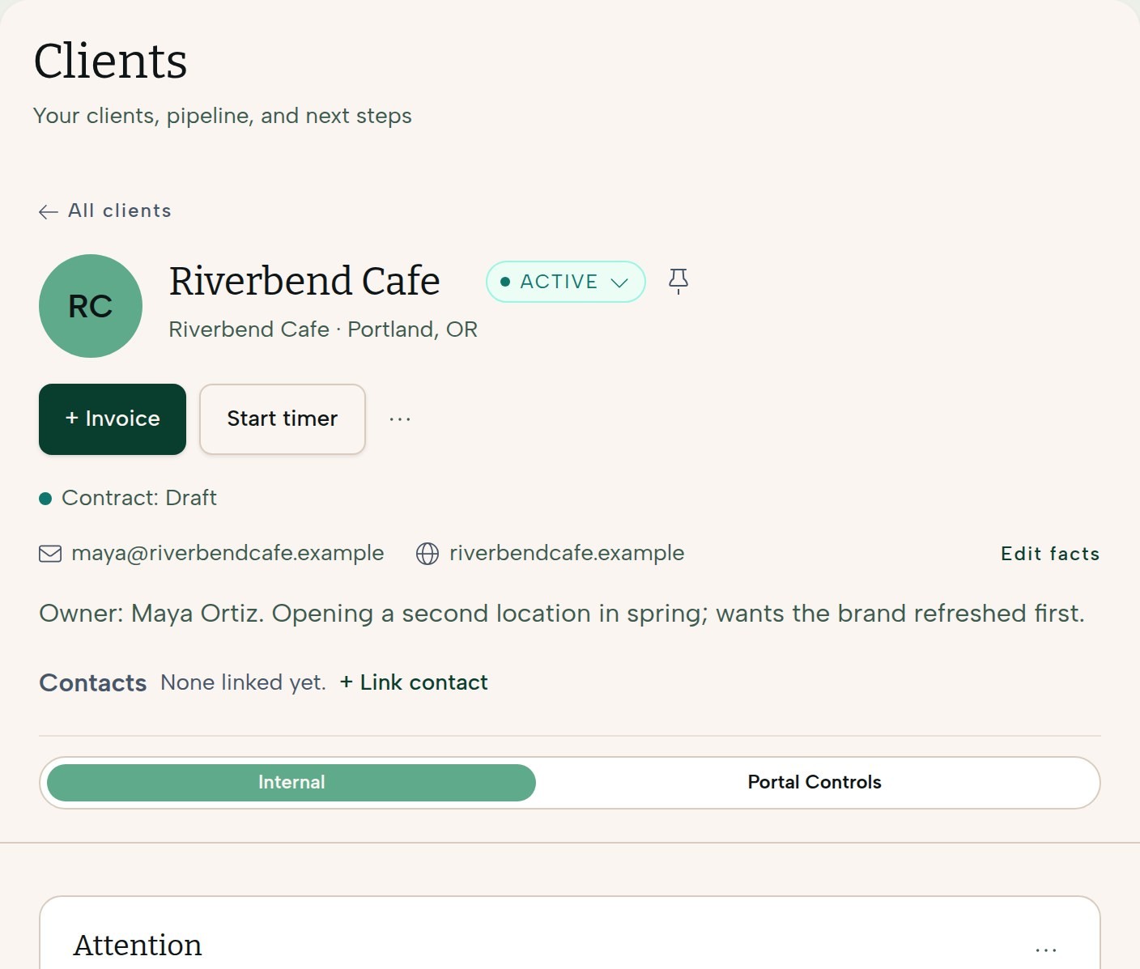Click the Attention card heading
The height and width of the screenshot is (969, 1140).
(x=138, y=946)
